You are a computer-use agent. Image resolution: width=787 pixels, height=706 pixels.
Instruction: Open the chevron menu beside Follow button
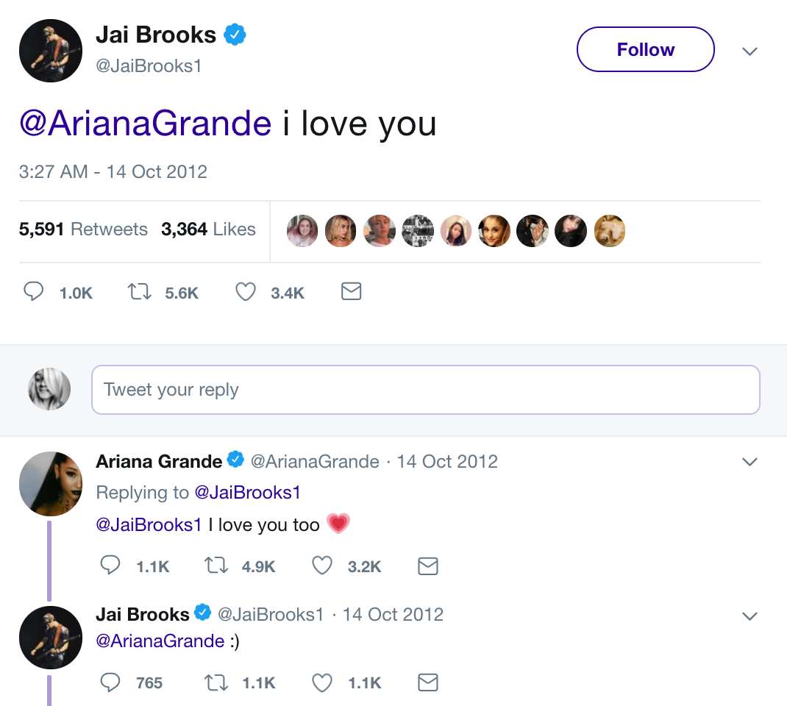(749, 51)
